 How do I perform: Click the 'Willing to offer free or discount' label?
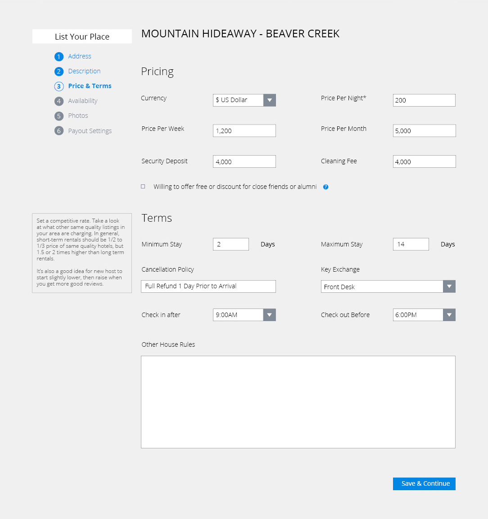coord(235,187)
